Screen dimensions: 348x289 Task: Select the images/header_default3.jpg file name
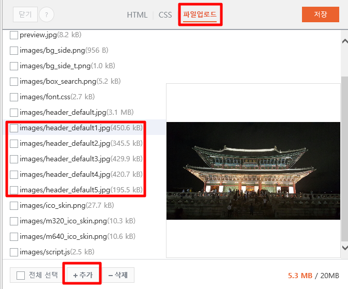(65, 159)
